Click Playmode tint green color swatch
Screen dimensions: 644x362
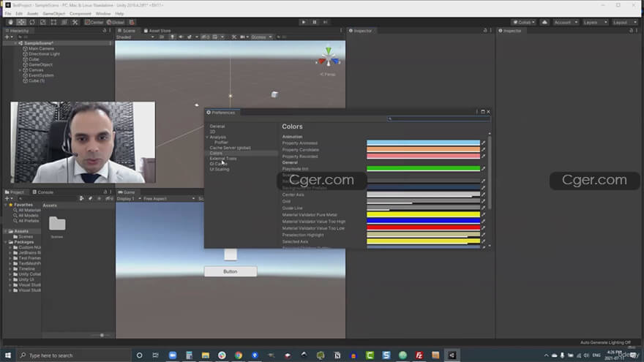click(423, 169)
